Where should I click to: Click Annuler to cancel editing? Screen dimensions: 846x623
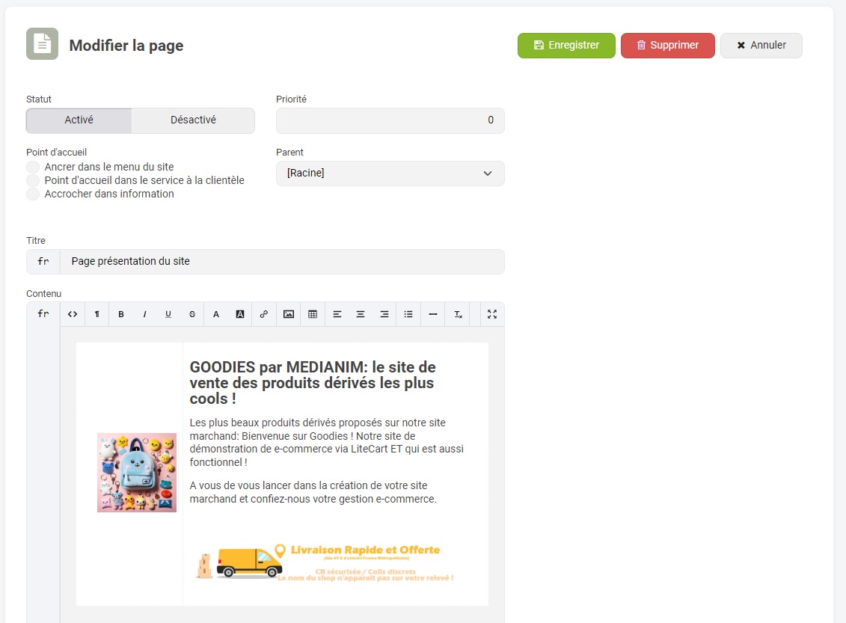pos(761,46)
